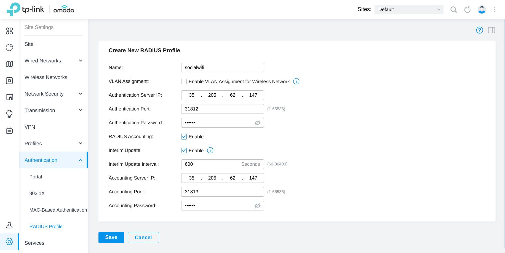This screenshot has width=505, height=253.
Task: Open the Portal settings page
Action: tap(36, 177)
